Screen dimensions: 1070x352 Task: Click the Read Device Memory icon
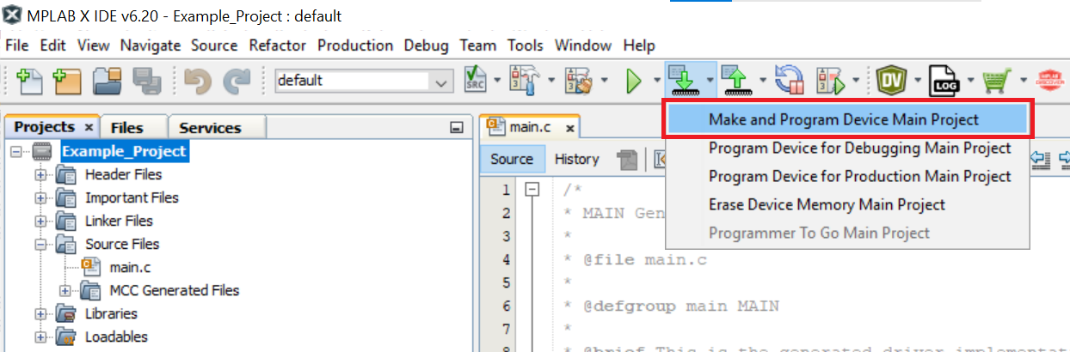click(x=736, y=81)
